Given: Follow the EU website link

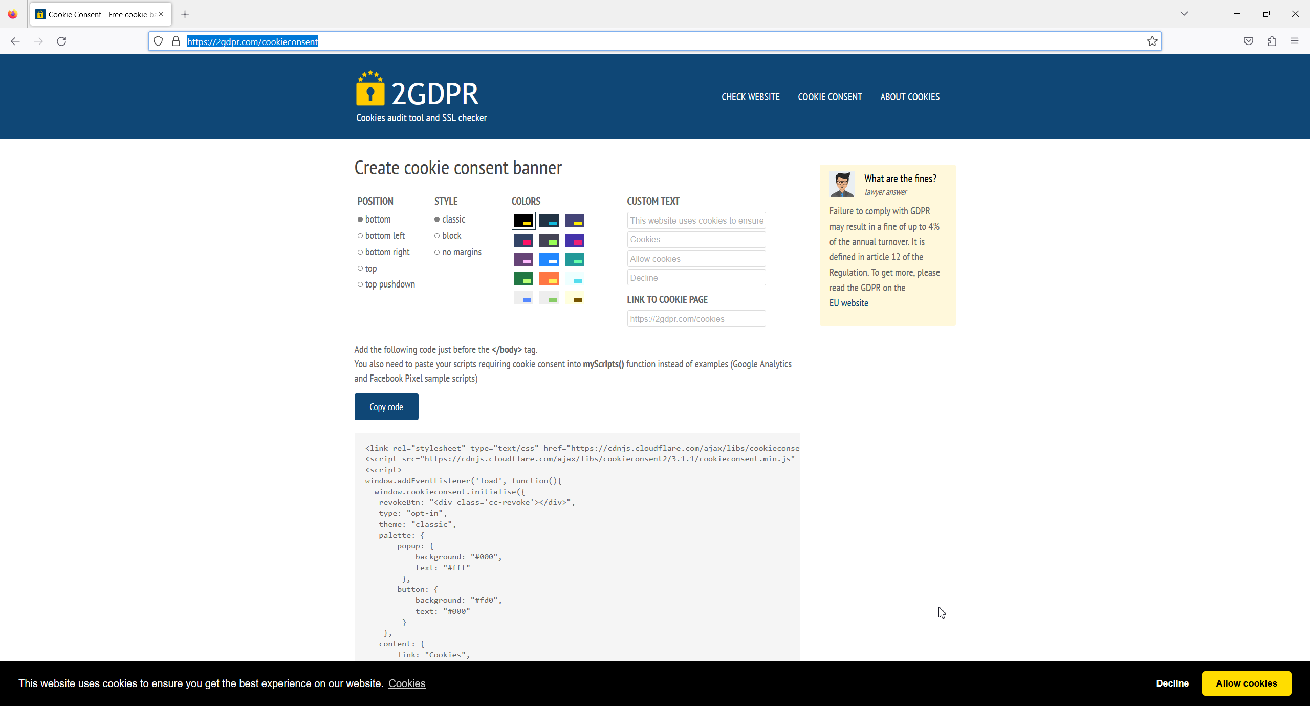Looking at the screenshot, I should pos(848,303).
